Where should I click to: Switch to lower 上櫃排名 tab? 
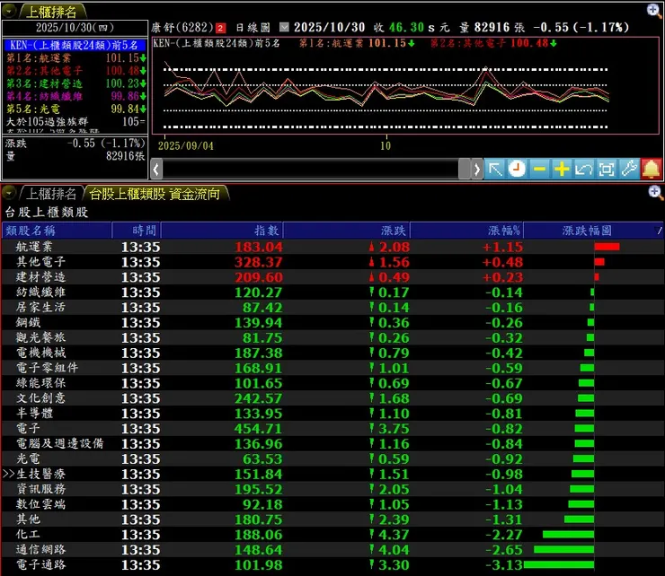click(51, 194)
